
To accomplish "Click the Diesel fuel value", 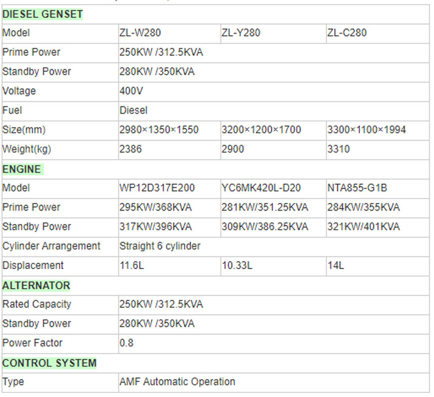I will coord(134,111).
